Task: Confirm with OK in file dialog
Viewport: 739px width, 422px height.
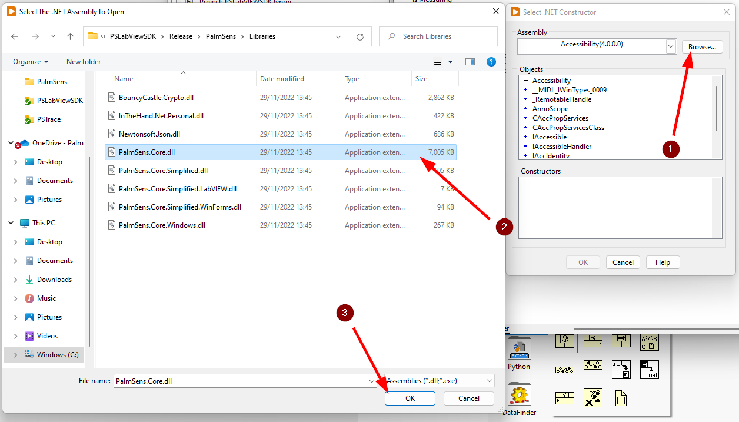Action: 410,398
